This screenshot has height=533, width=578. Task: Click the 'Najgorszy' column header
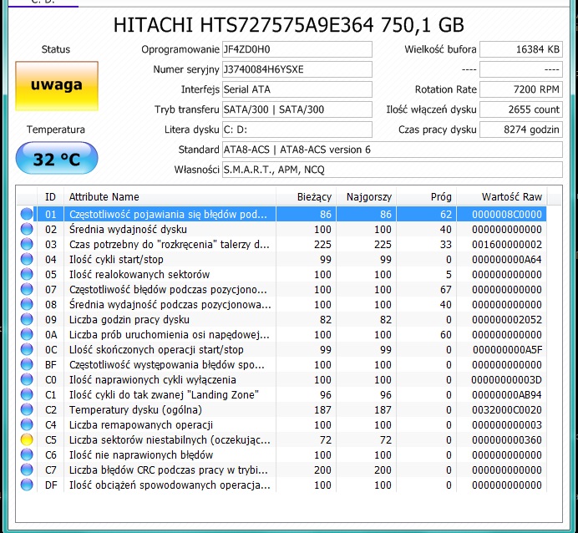(x=367, y=197)
